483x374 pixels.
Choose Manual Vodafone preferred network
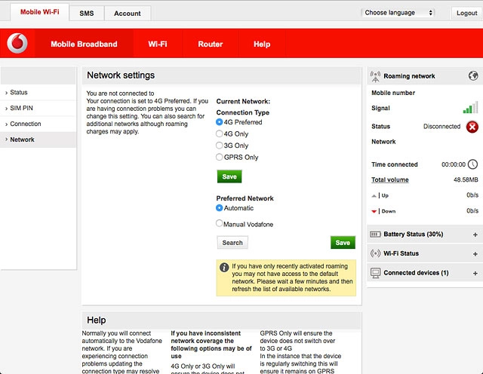220,224
